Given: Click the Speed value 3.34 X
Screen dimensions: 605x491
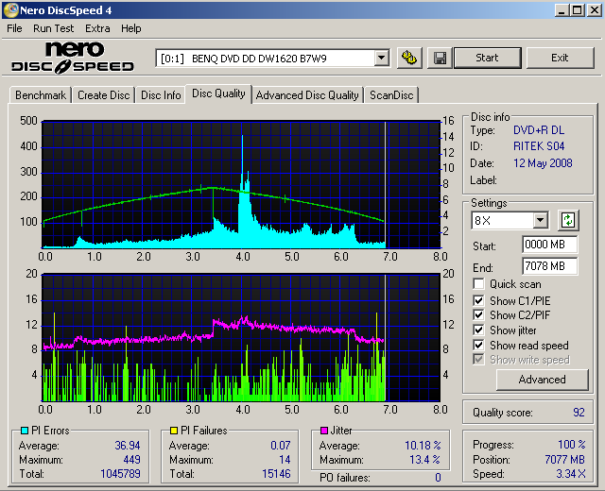Looking at the screenshot, I should pos(571,474).
